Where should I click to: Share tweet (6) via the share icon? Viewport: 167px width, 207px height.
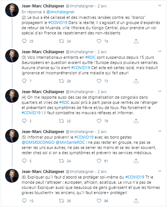coord(136,201)
